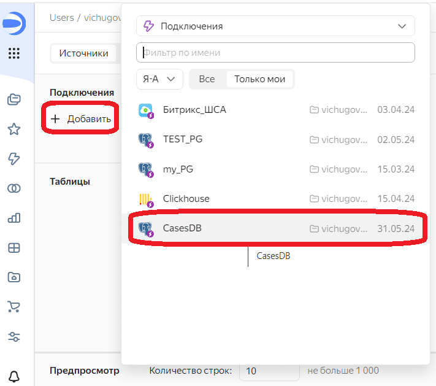This screenshot has height=386, width=436.
Task: Click the TEST_PG PostgreSQL icon
Action: (x=146, y=141)
